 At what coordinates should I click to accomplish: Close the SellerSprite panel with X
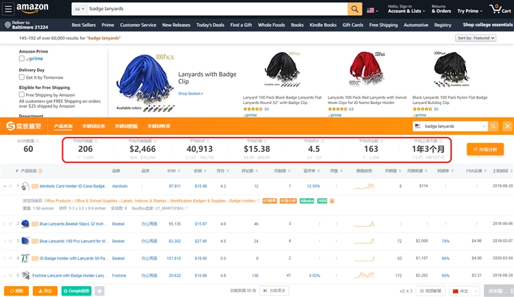click(507, 126)
